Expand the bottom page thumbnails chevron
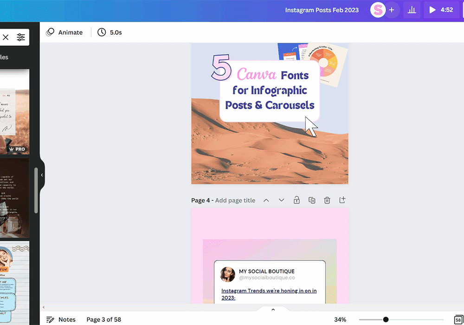Viewport: 464px width, 325px height. click(x=273, y=310)
